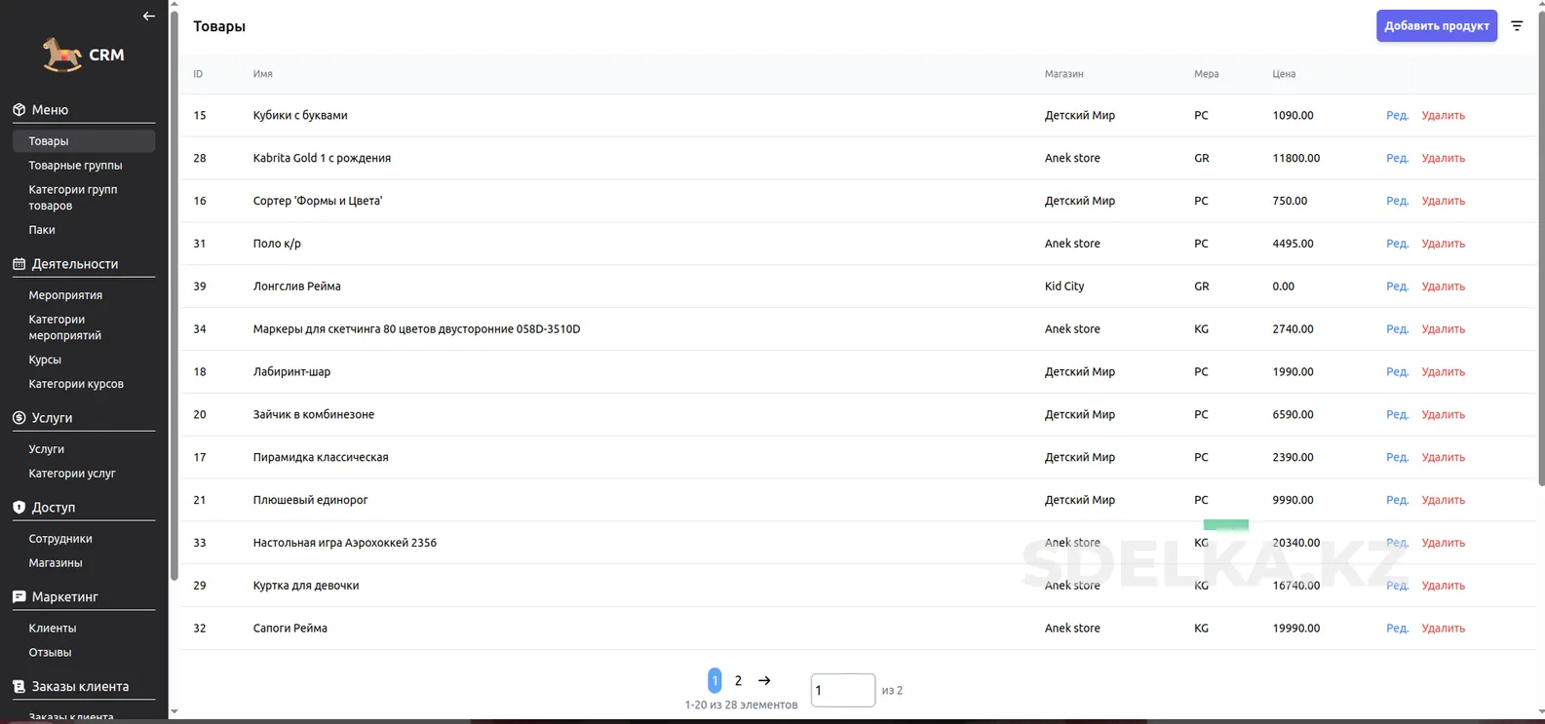Delete Сапоги Рейма row
Image resolution: width=1545 pixels, height=724 pixels.
coord(1443,629)
